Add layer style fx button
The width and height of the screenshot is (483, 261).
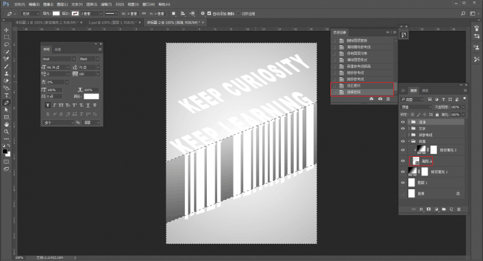[x=421, y=209]
